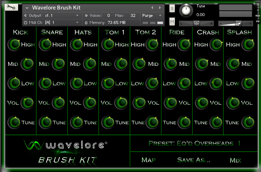Open the Map page
Viewport: 261px width, 172px height.
[148, 160]
